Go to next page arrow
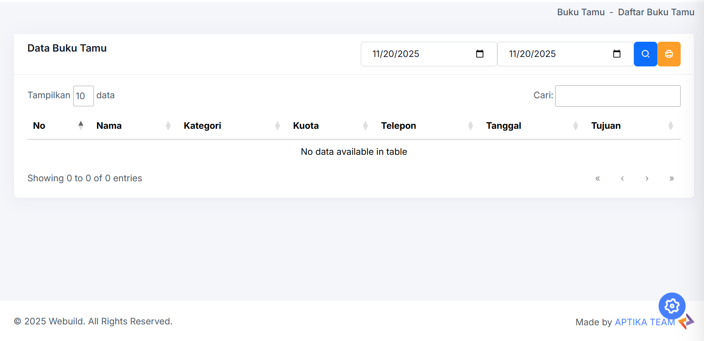 click(647, 178)
